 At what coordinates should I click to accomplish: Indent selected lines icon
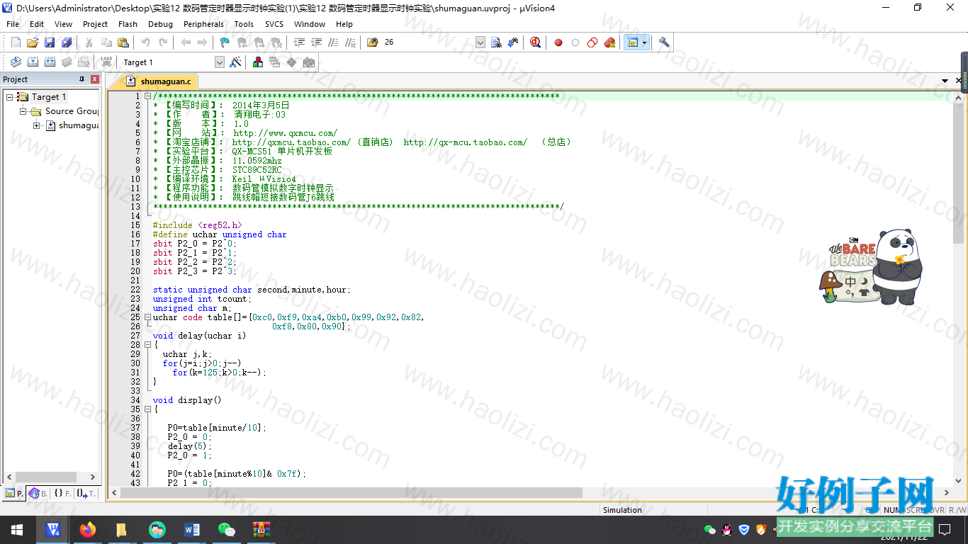point(300,42)
